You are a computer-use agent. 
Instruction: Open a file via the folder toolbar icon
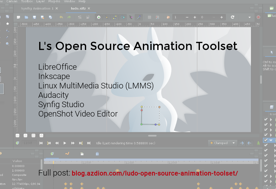click(26, 17)
